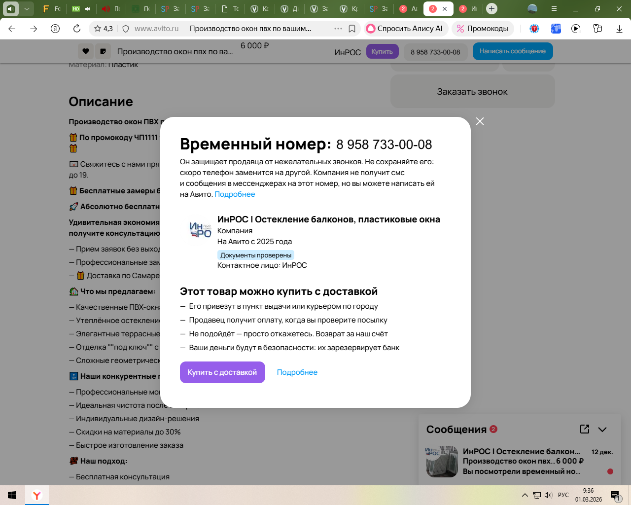Screen dimensions: 631x505
Task: Close the active browser tab
Action: 445,9
